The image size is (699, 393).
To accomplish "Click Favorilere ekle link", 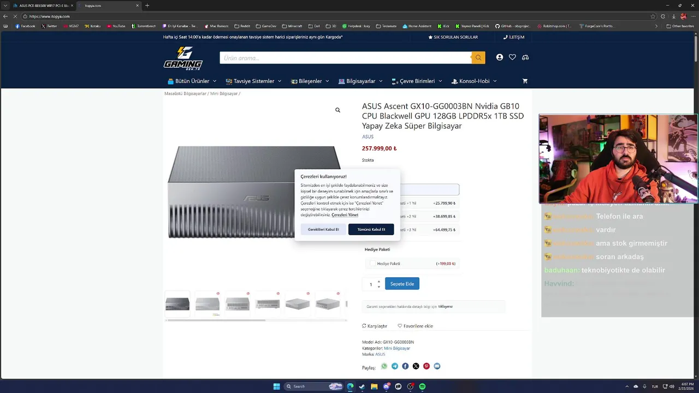I will click(415, 326).
